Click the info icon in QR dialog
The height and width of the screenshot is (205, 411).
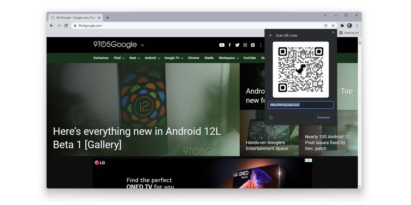[x=271, y=118]
